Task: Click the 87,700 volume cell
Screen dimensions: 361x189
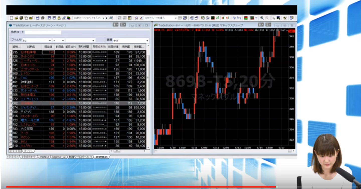Action: pyautogui.click(x=139, y=52)
